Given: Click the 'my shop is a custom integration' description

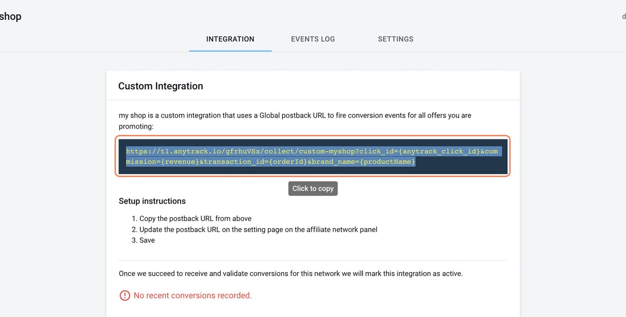Looking at the screenshot, I should pos(295,121).
